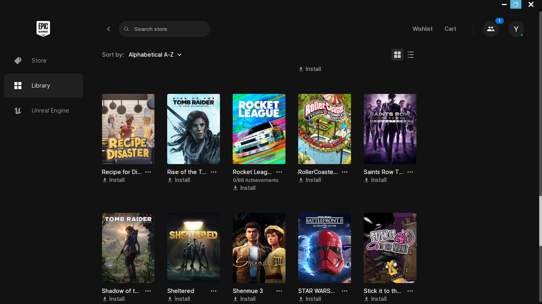The width and height of the screenshot is (542, 304).
Task: Click 0/88 Achievements under Rocket League
Action: coord(256,180)
